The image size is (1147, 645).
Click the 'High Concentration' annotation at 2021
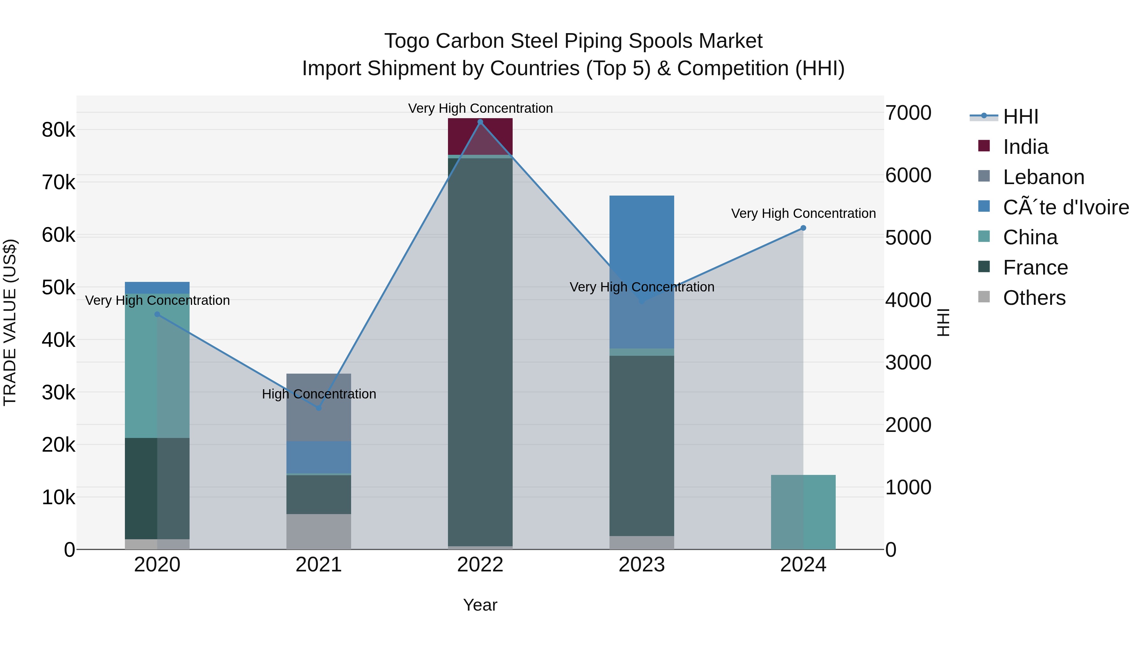pos(319,394)
